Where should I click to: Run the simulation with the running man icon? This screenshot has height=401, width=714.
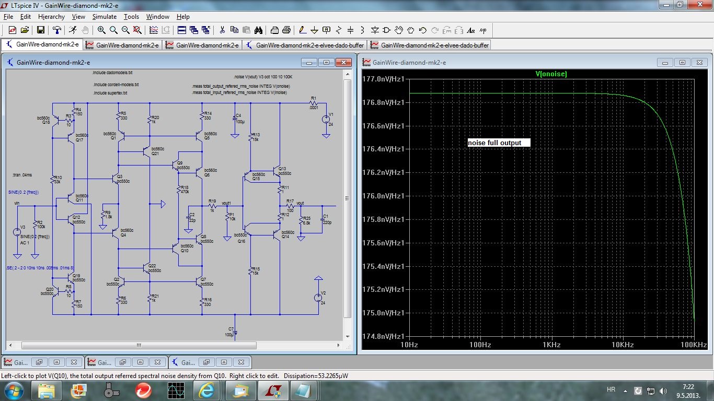(73, 30)
